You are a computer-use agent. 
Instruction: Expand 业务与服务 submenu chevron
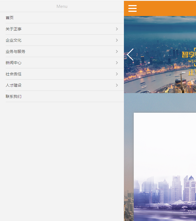[x=117, y=51]
